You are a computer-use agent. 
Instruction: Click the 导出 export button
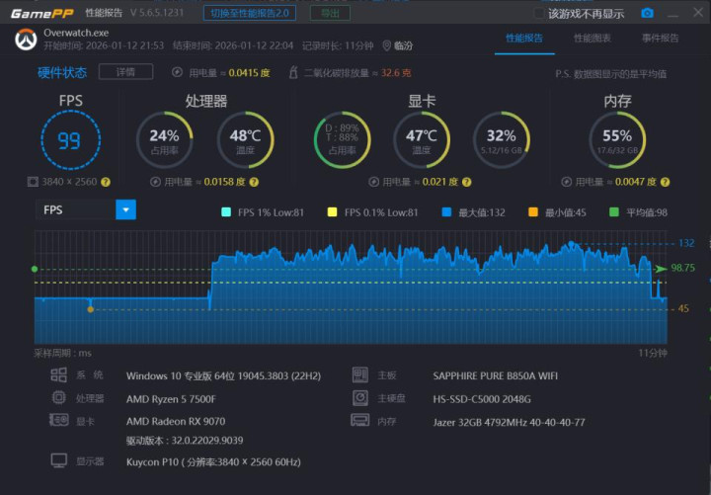tap(330, 13)
